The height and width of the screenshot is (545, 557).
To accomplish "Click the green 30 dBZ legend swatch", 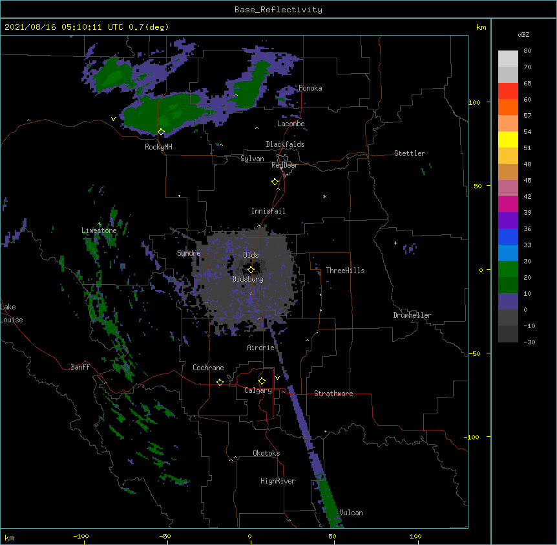I will 508,269.
